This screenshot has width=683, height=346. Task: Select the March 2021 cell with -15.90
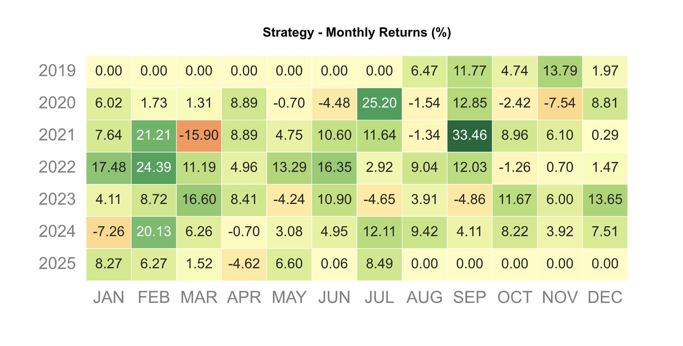point(199,135)
